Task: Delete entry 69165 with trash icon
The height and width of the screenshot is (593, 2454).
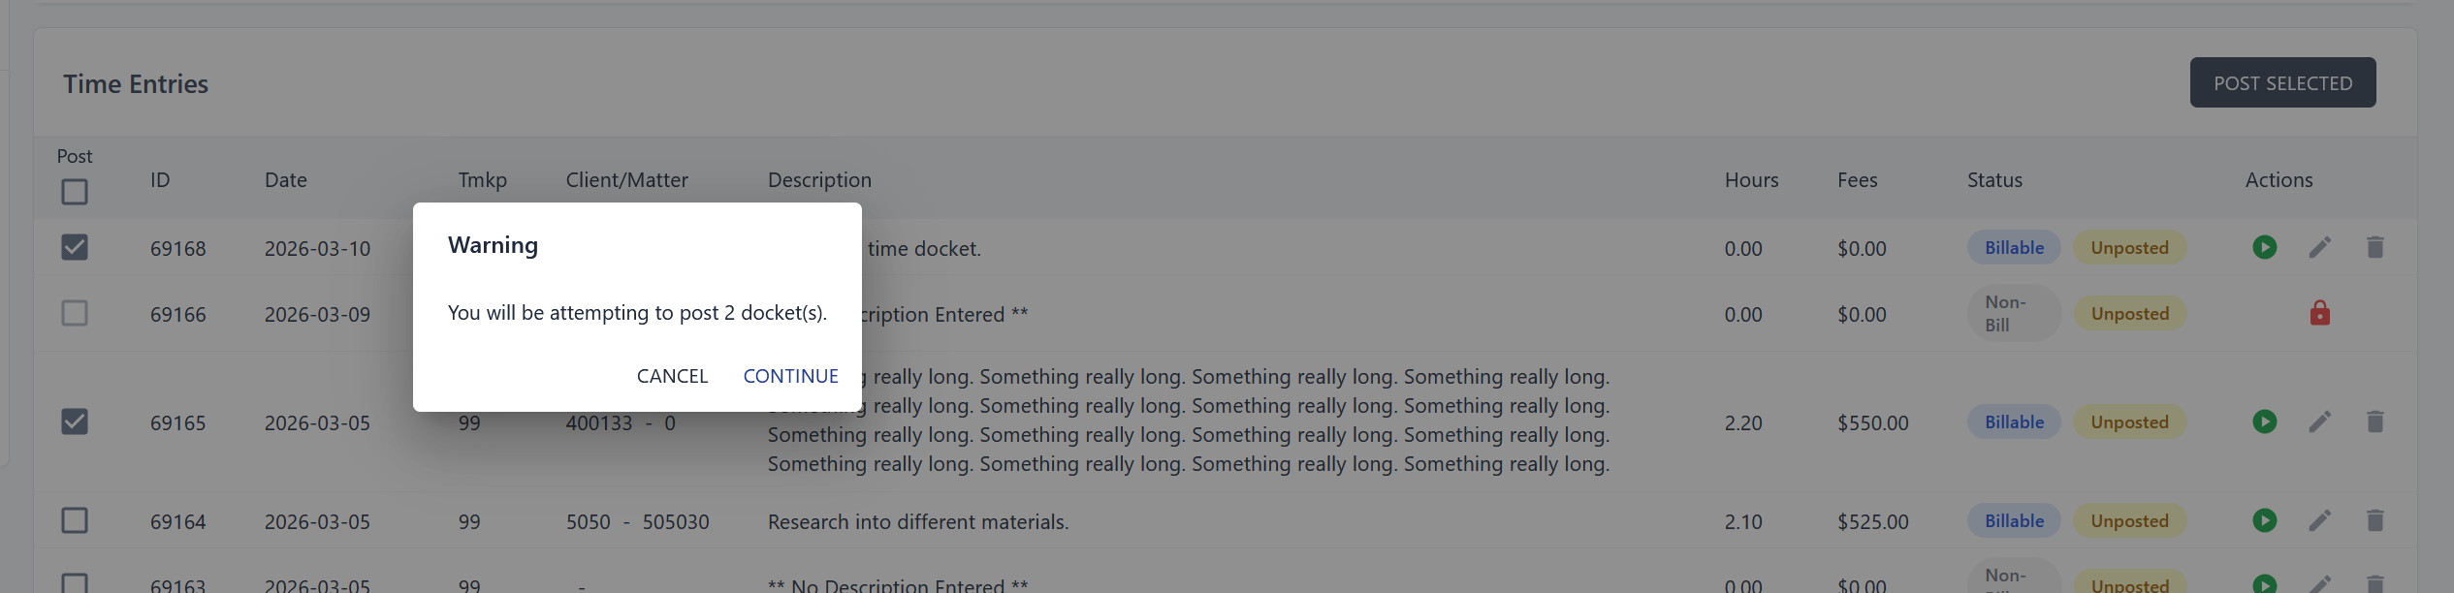Action: pyautogui.click(x=2374, y=422)
